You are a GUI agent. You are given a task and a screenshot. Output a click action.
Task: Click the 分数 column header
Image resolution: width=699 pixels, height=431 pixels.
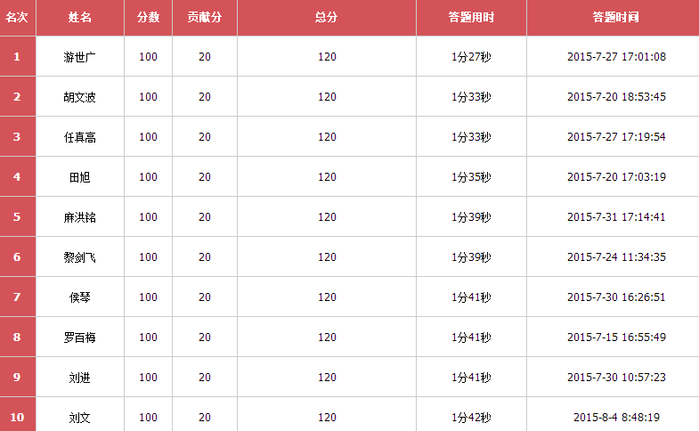click(148, 18)
